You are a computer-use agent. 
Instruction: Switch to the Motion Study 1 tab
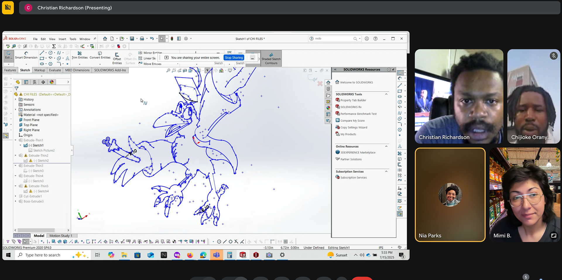[x=61, y=236]
